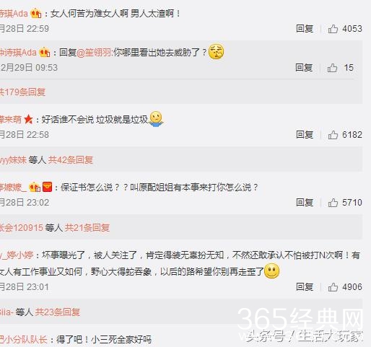Reply to the 22:58 comment
The height and width of the screenshot is (347, 371).
pyautogui.click(x=305, y=135)
